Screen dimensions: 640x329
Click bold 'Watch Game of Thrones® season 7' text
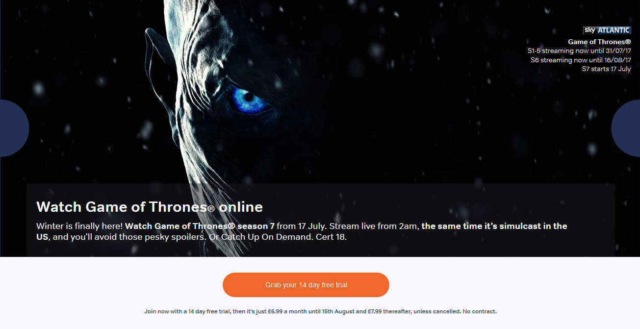click(x=200, y=226)
